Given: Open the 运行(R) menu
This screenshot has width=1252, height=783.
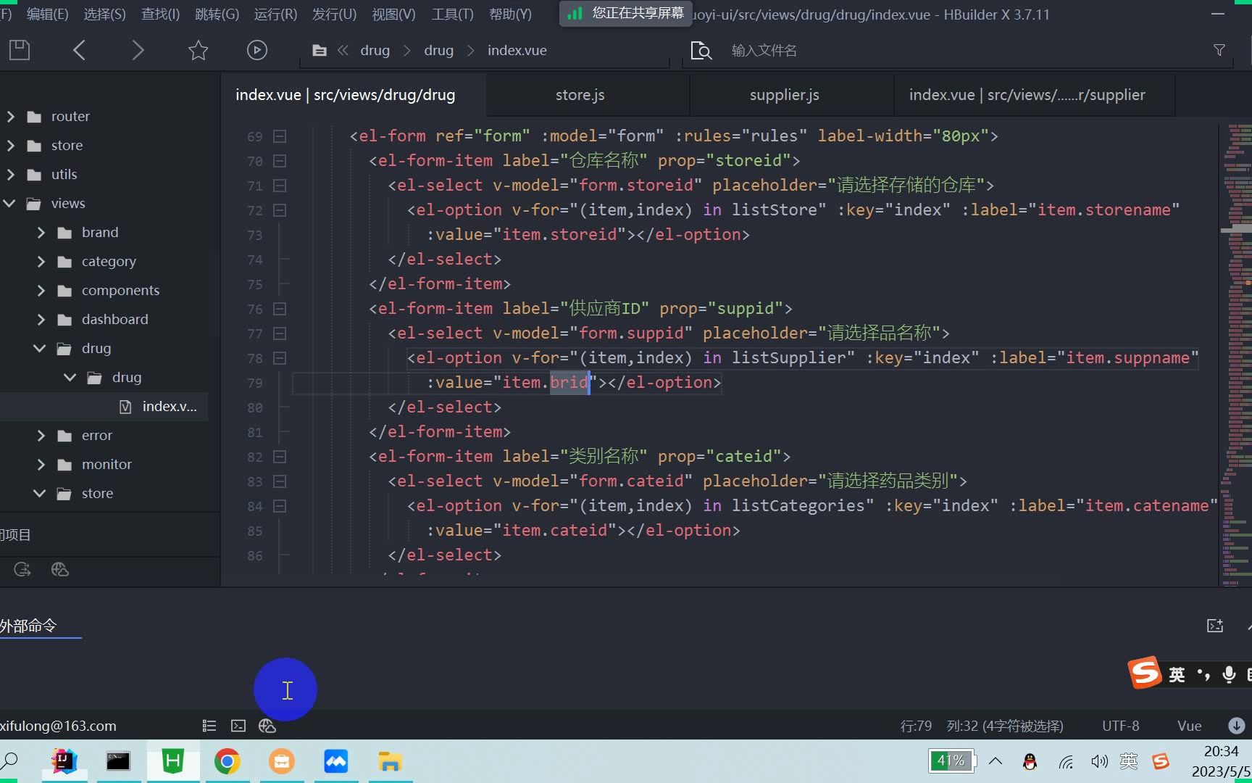Looking at the screenshot, I should click(275, 14).
